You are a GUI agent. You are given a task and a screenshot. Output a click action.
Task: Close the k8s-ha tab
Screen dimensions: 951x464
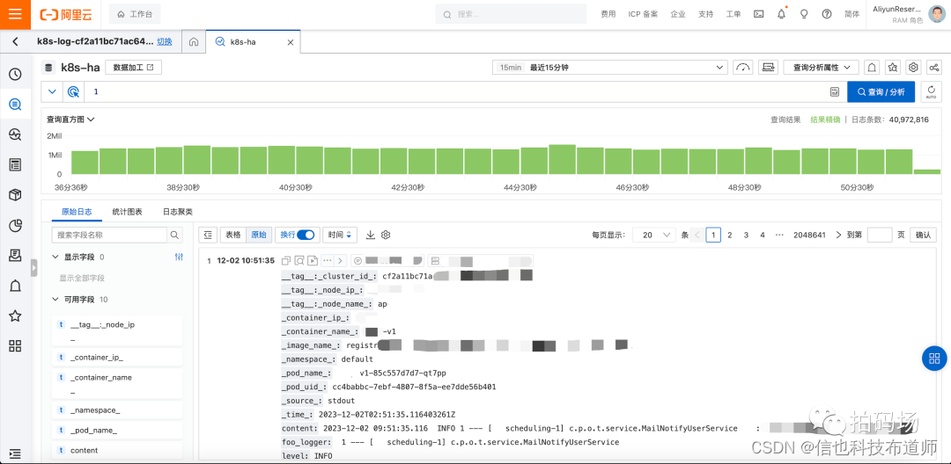coord(290,42)
